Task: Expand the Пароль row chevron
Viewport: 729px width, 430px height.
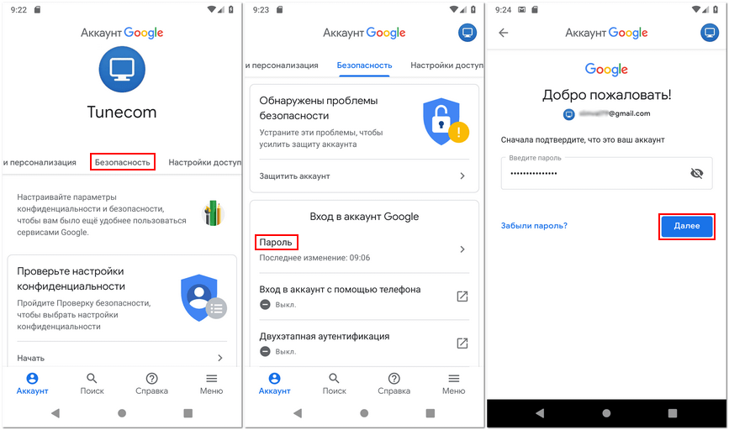Action: point(462,249)
